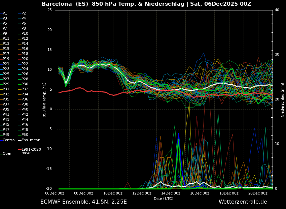Click the P25 legend entry

coord(6,74)
